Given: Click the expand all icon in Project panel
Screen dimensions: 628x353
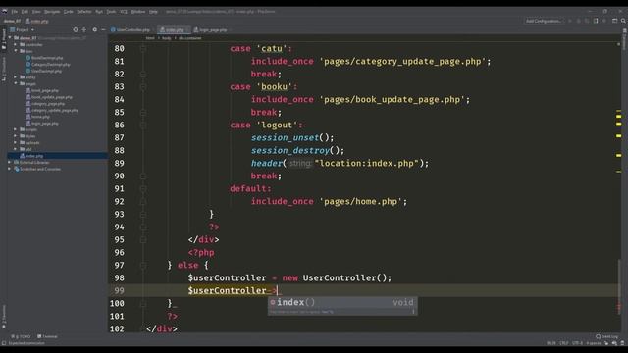Looking at the screenshot, I should click(x=84, y=30).
